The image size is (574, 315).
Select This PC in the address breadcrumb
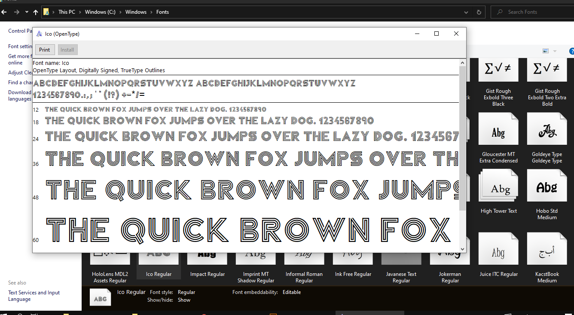pyautogui.click(x=67, y=12)
